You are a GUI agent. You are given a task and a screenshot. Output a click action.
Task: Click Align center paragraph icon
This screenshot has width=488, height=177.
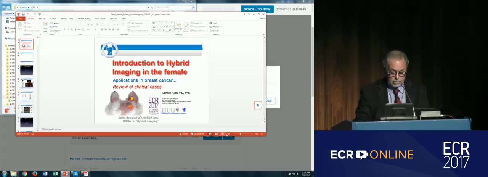point(106,29)
